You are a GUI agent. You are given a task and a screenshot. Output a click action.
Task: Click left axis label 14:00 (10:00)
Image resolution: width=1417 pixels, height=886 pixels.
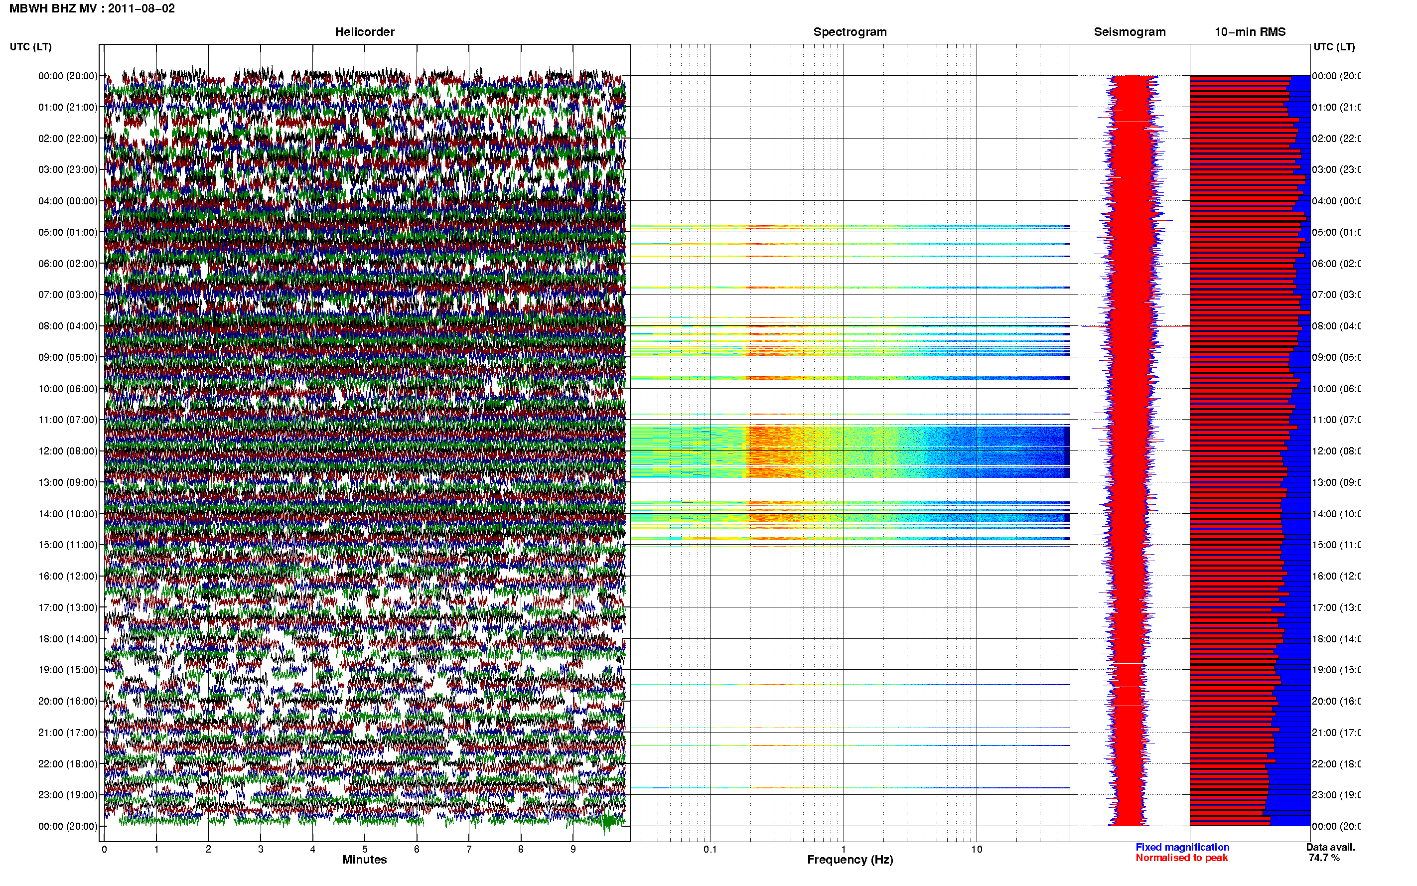tap(68, 514)
